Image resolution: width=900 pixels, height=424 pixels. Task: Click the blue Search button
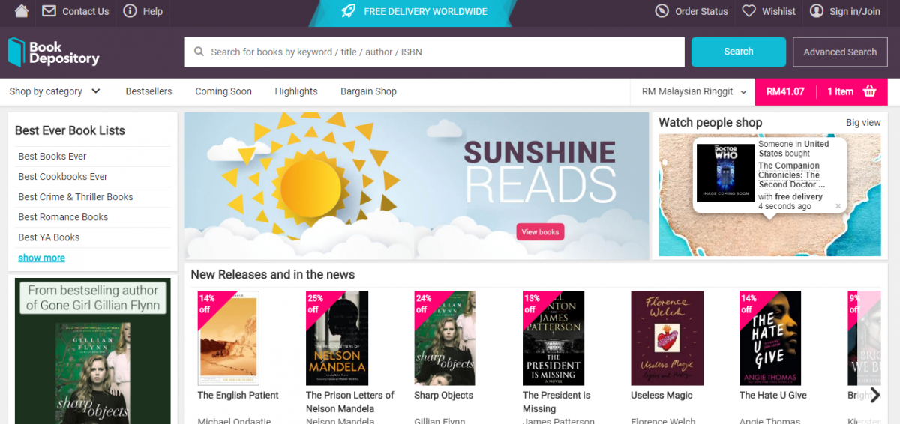tap(739, 52)
